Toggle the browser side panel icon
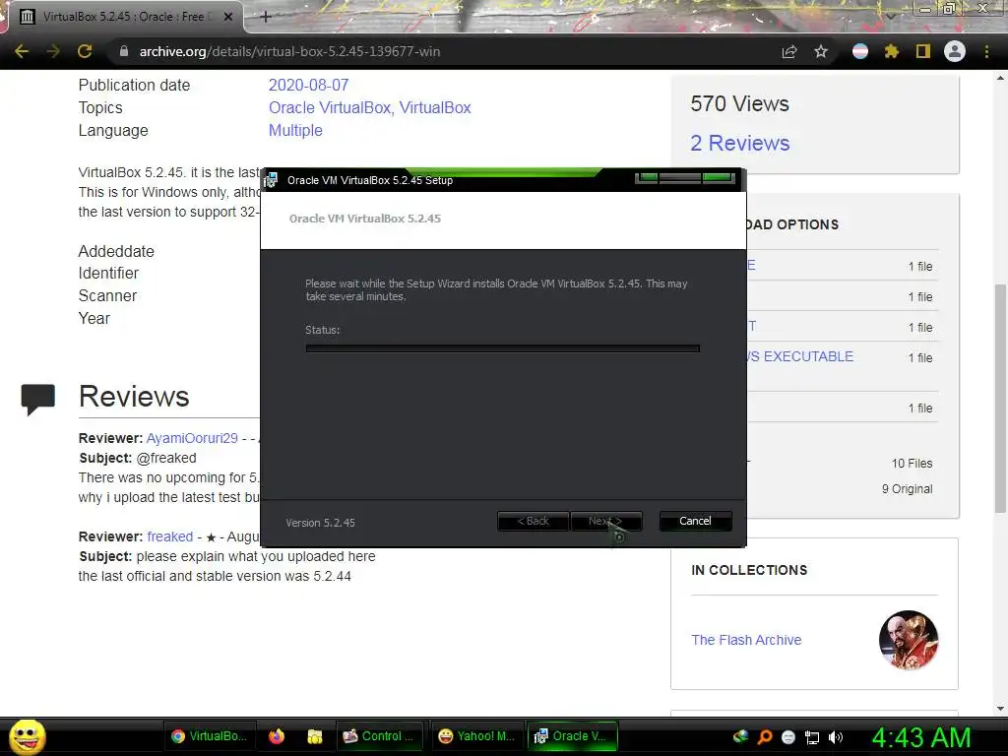The width and height of the screenshot is (1008, 756). coord(923,51)
